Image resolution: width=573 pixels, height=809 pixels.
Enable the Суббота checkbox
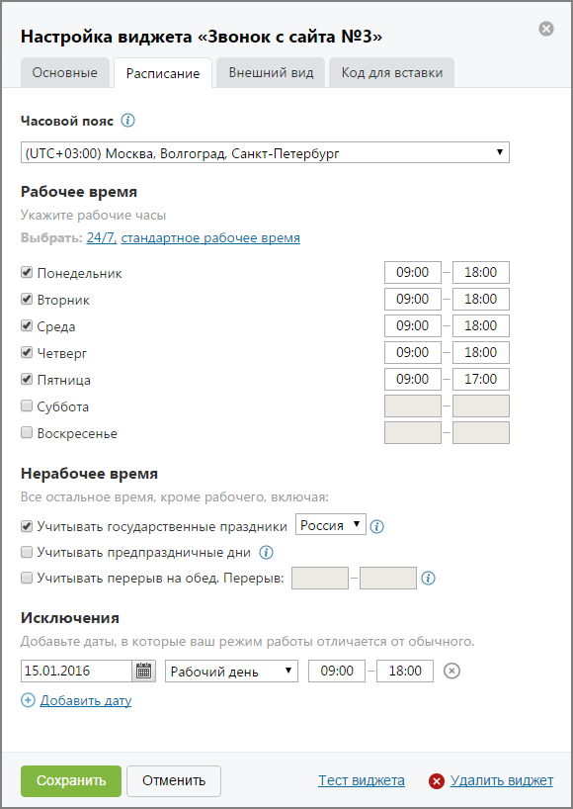(x=27, y=406)
